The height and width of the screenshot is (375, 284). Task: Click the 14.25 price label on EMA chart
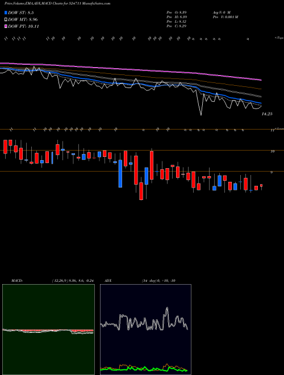267,114
